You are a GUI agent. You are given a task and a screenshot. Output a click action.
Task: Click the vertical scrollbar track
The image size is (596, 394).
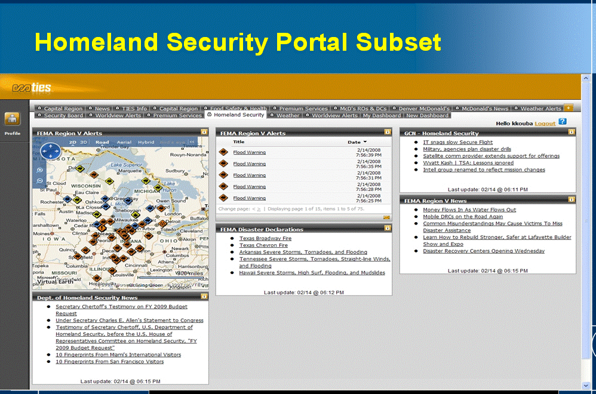pos(586,232)
